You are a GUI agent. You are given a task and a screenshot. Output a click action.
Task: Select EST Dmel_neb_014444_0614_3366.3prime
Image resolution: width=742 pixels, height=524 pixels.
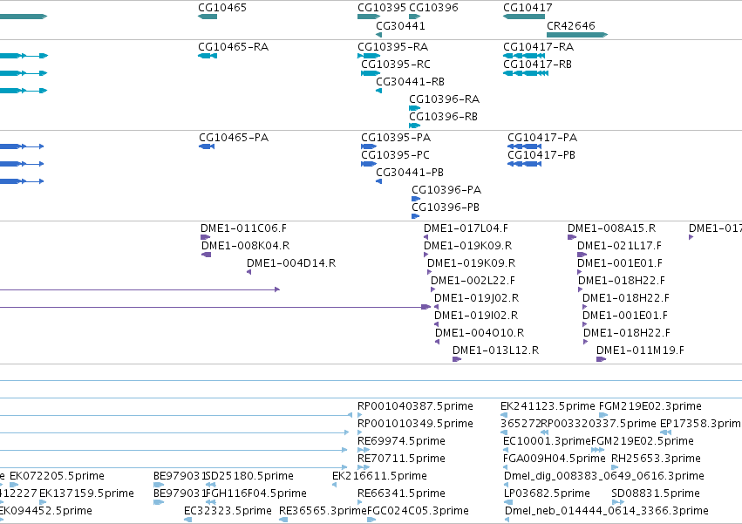coord(607,511)
